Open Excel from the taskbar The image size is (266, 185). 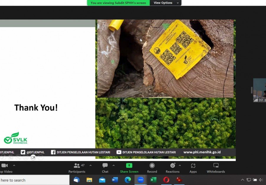pos(153,180)
